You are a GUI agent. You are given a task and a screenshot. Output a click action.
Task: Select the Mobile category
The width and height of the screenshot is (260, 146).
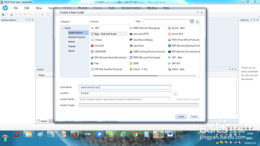coord(71,42)
